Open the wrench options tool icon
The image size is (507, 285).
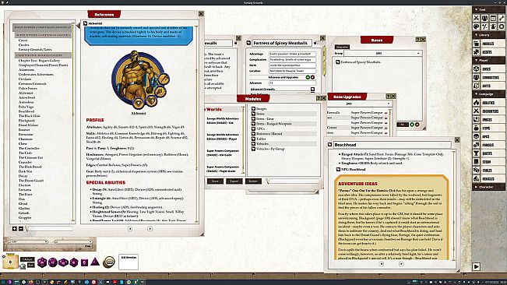coord(502,18)
